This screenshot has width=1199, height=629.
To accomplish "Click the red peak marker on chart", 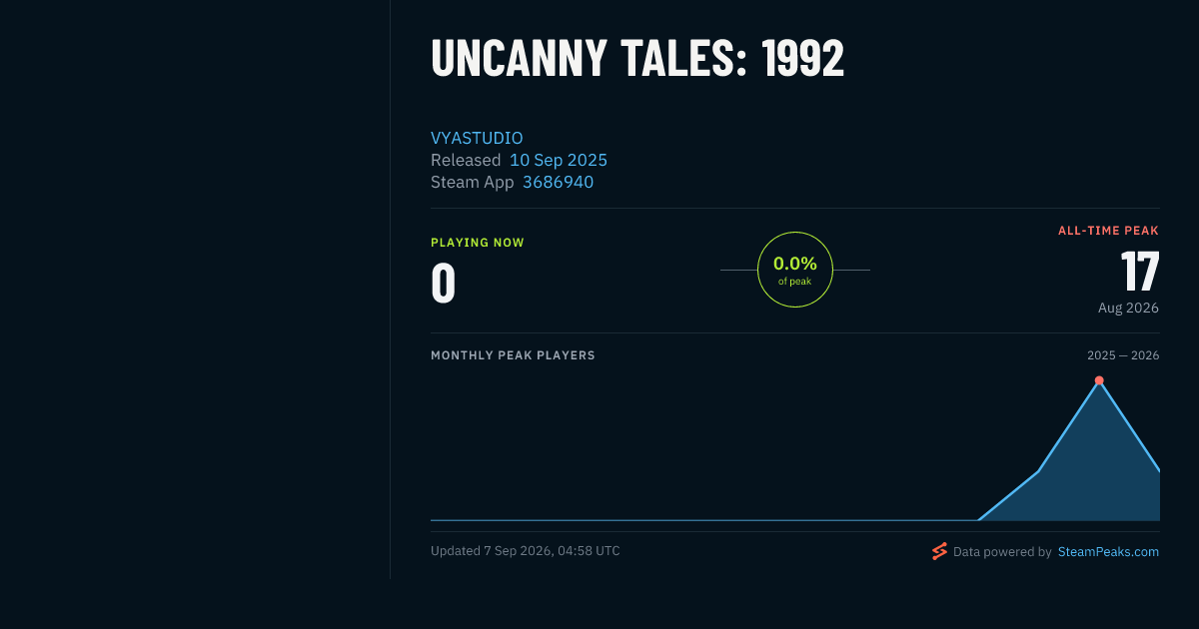I will [1099, 380].
